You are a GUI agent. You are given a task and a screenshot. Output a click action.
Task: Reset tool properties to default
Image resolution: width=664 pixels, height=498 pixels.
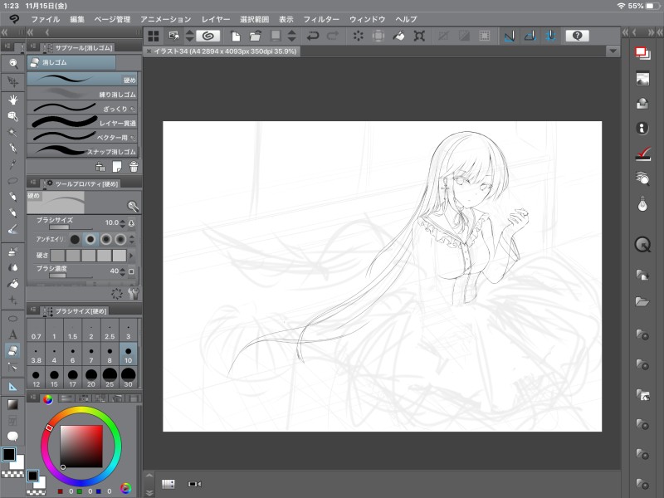[117, 294]
